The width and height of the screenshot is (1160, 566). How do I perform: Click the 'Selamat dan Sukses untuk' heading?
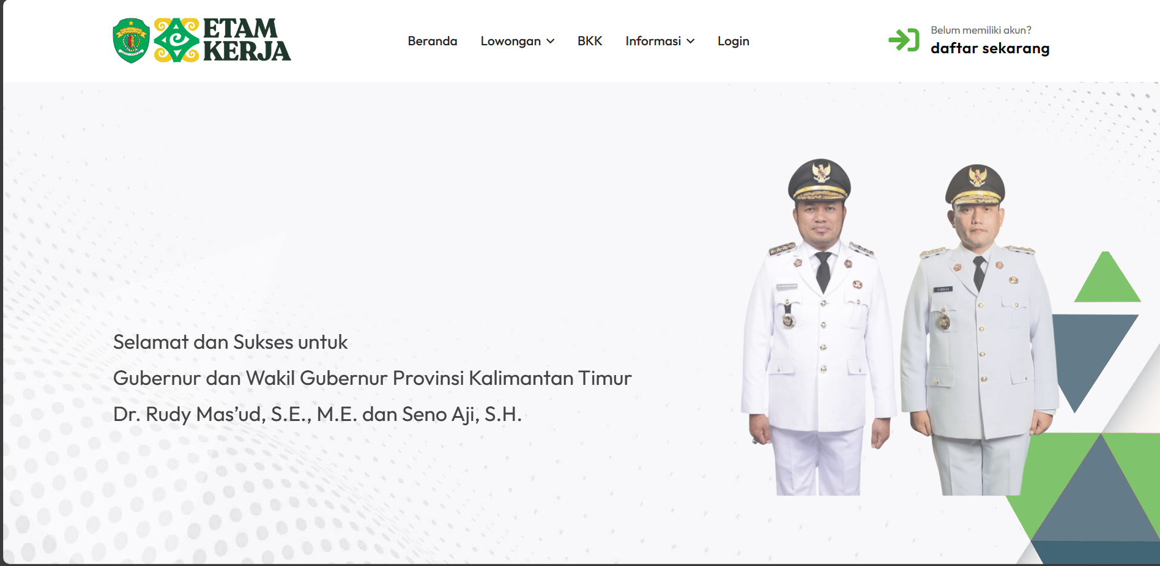(x=230, y=342)
